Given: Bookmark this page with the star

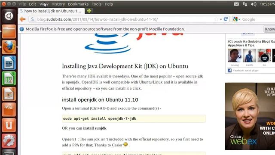Looking at the screenshot, I should coord(216,19).
